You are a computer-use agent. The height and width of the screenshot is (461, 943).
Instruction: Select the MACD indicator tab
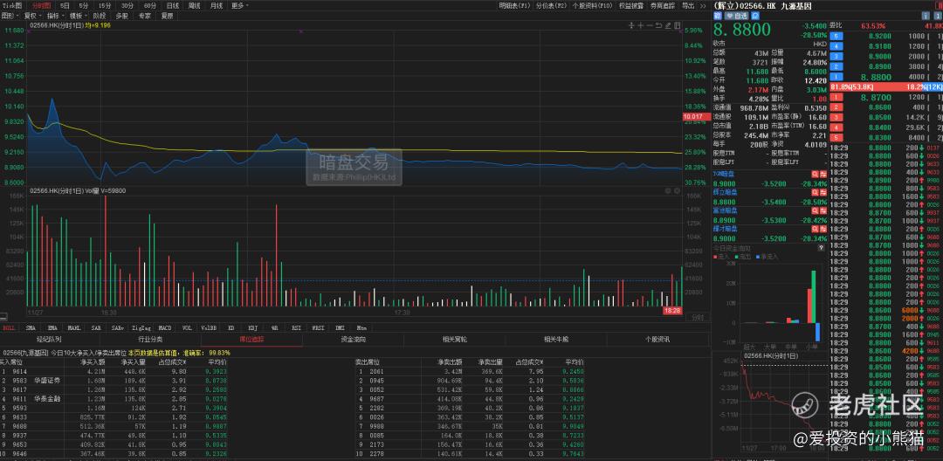165,328
